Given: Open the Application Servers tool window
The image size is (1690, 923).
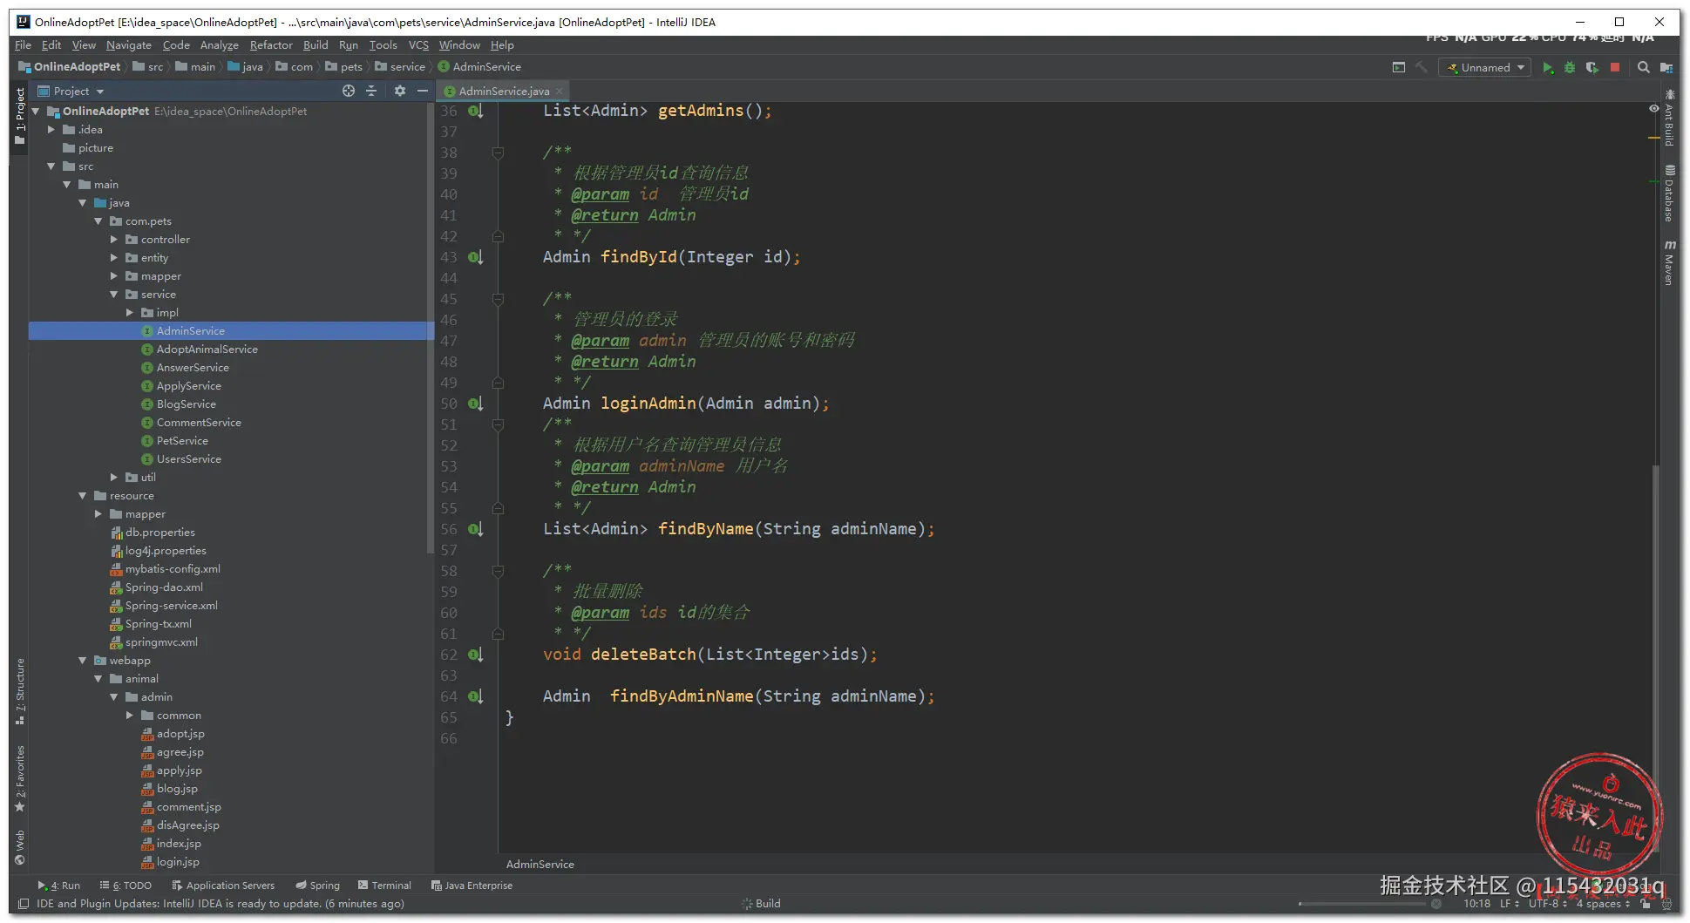Looking at the screenshot, I should [x=223, y=886].
